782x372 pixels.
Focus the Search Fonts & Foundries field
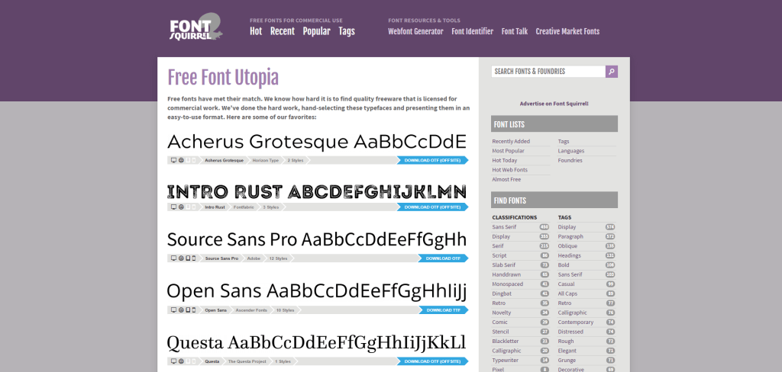[548, 72]
